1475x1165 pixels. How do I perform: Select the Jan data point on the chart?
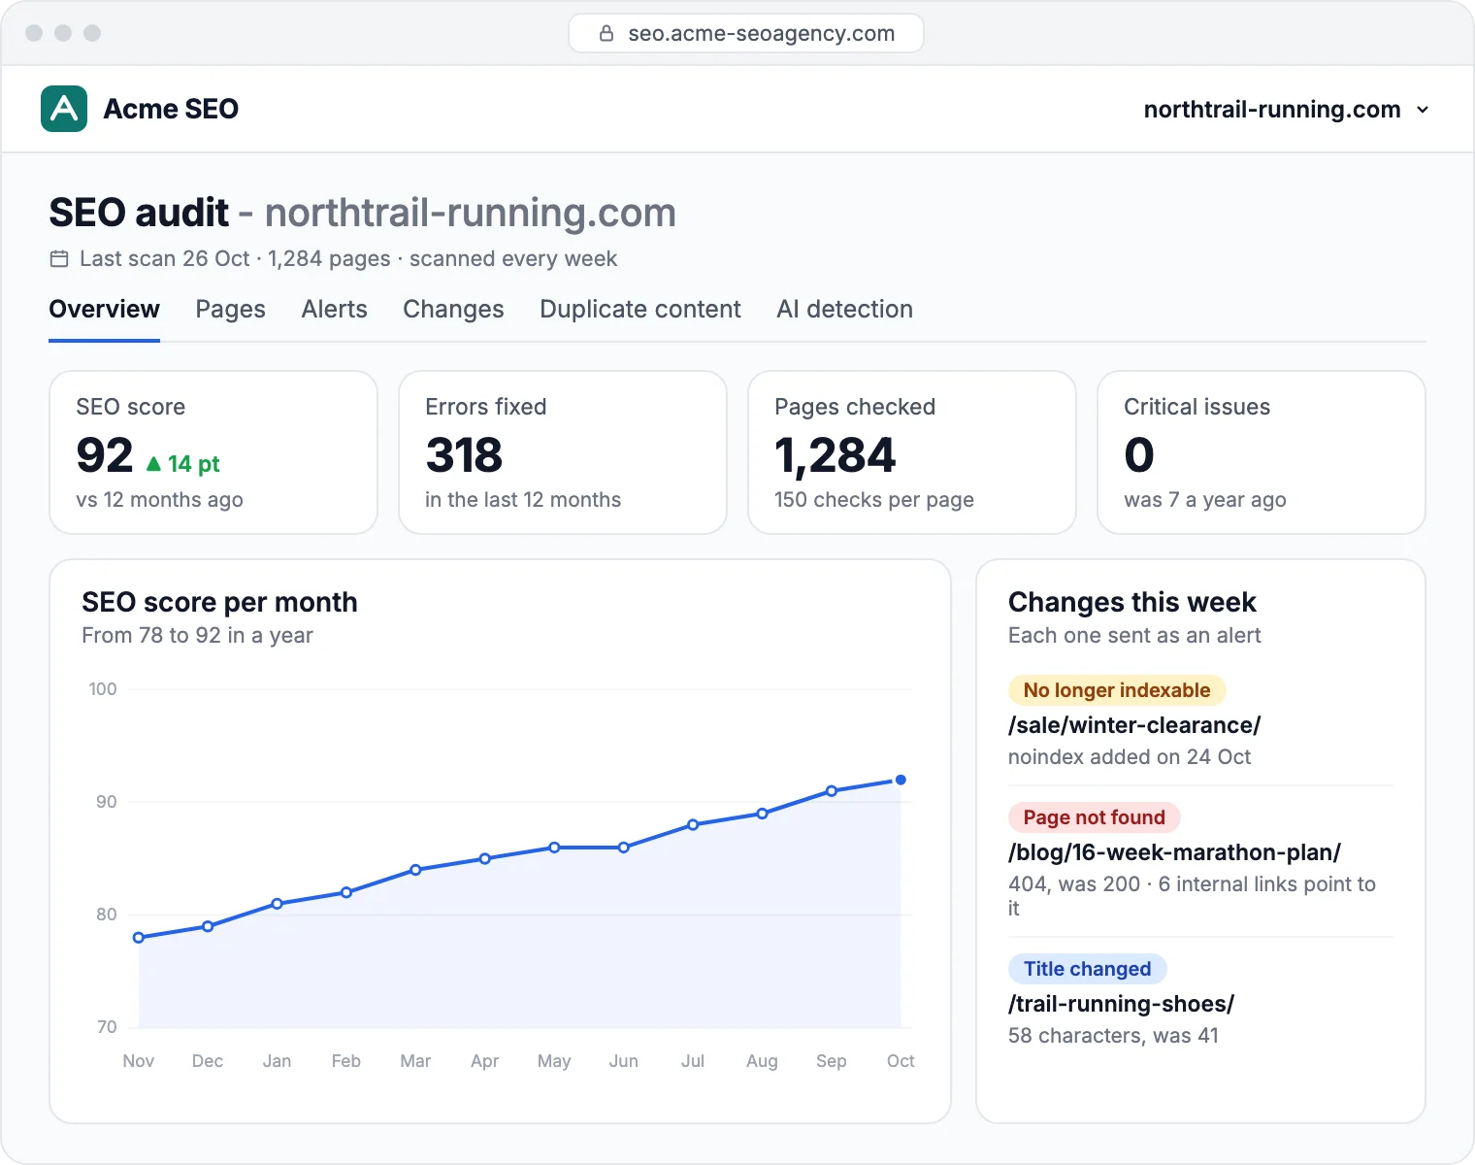tap(278, 904)
